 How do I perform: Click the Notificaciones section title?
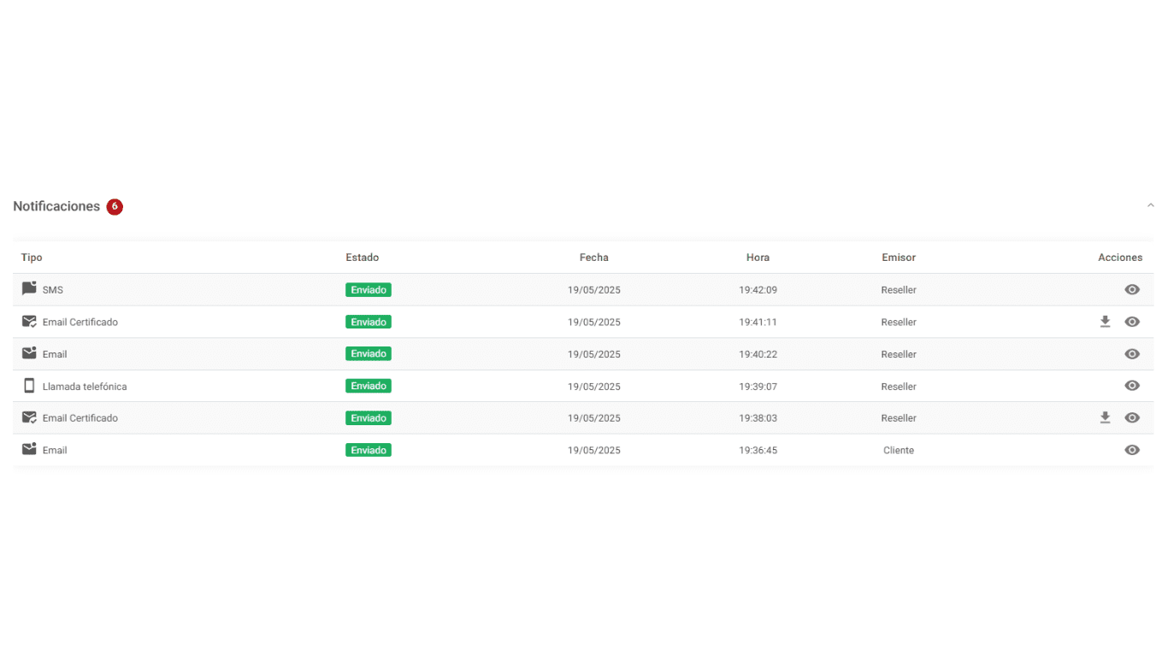[x=56, y=207]
